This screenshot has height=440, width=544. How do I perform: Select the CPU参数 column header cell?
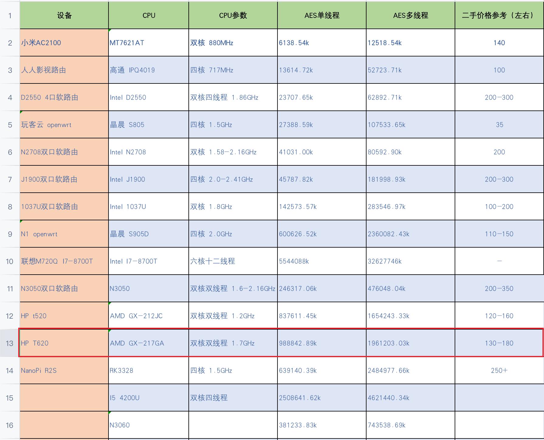(x=233, y=15)
